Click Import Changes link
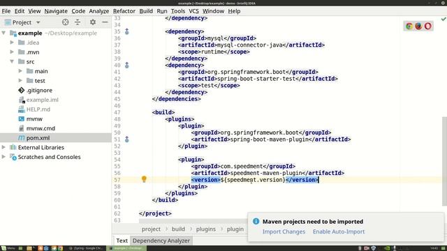This screenshot has height=251, width=447. [x=284, y=231]
